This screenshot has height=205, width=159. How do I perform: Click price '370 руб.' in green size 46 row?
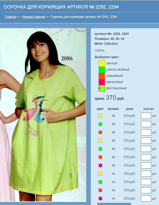pos(129,149)
